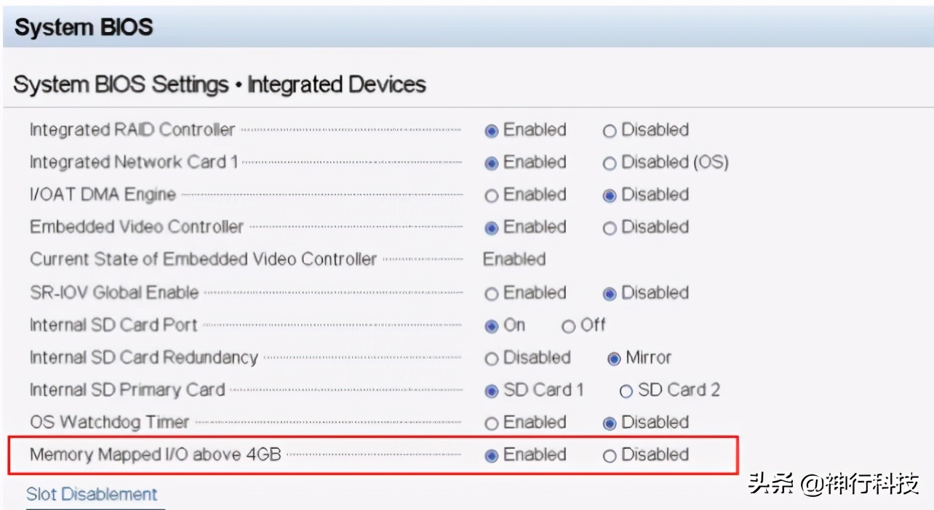Viewport: 934px width, 510px height.
Task: Click the Integrated Network Card 1 label
Action: coord(134,162)
